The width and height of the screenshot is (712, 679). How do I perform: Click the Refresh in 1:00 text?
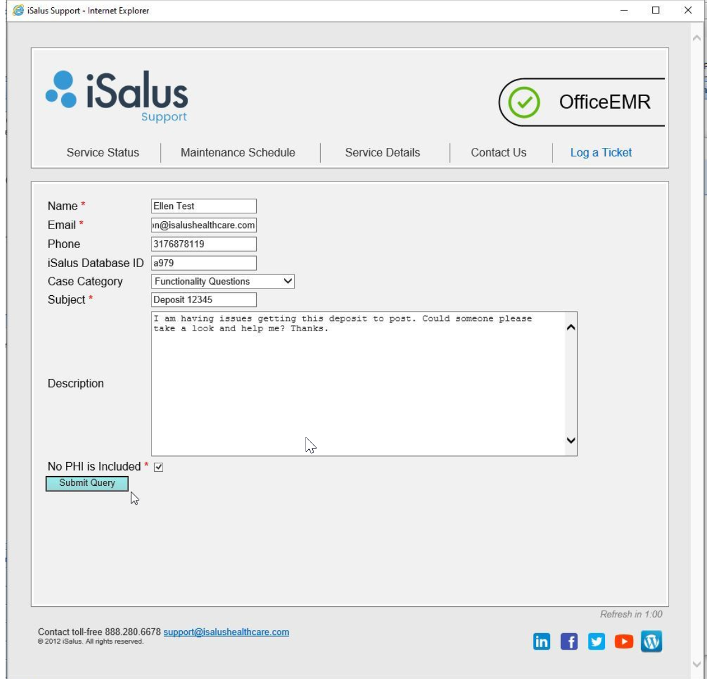click(x=631, y=614)
